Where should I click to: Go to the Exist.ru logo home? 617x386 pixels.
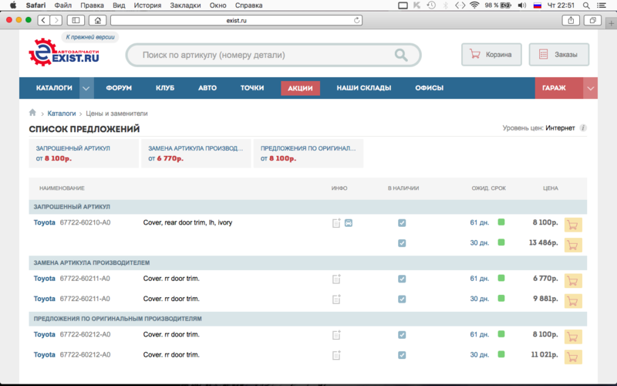64,52
